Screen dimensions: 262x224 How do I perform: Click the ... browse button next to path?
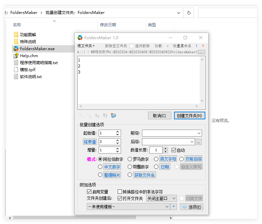(x=201, y=52)
